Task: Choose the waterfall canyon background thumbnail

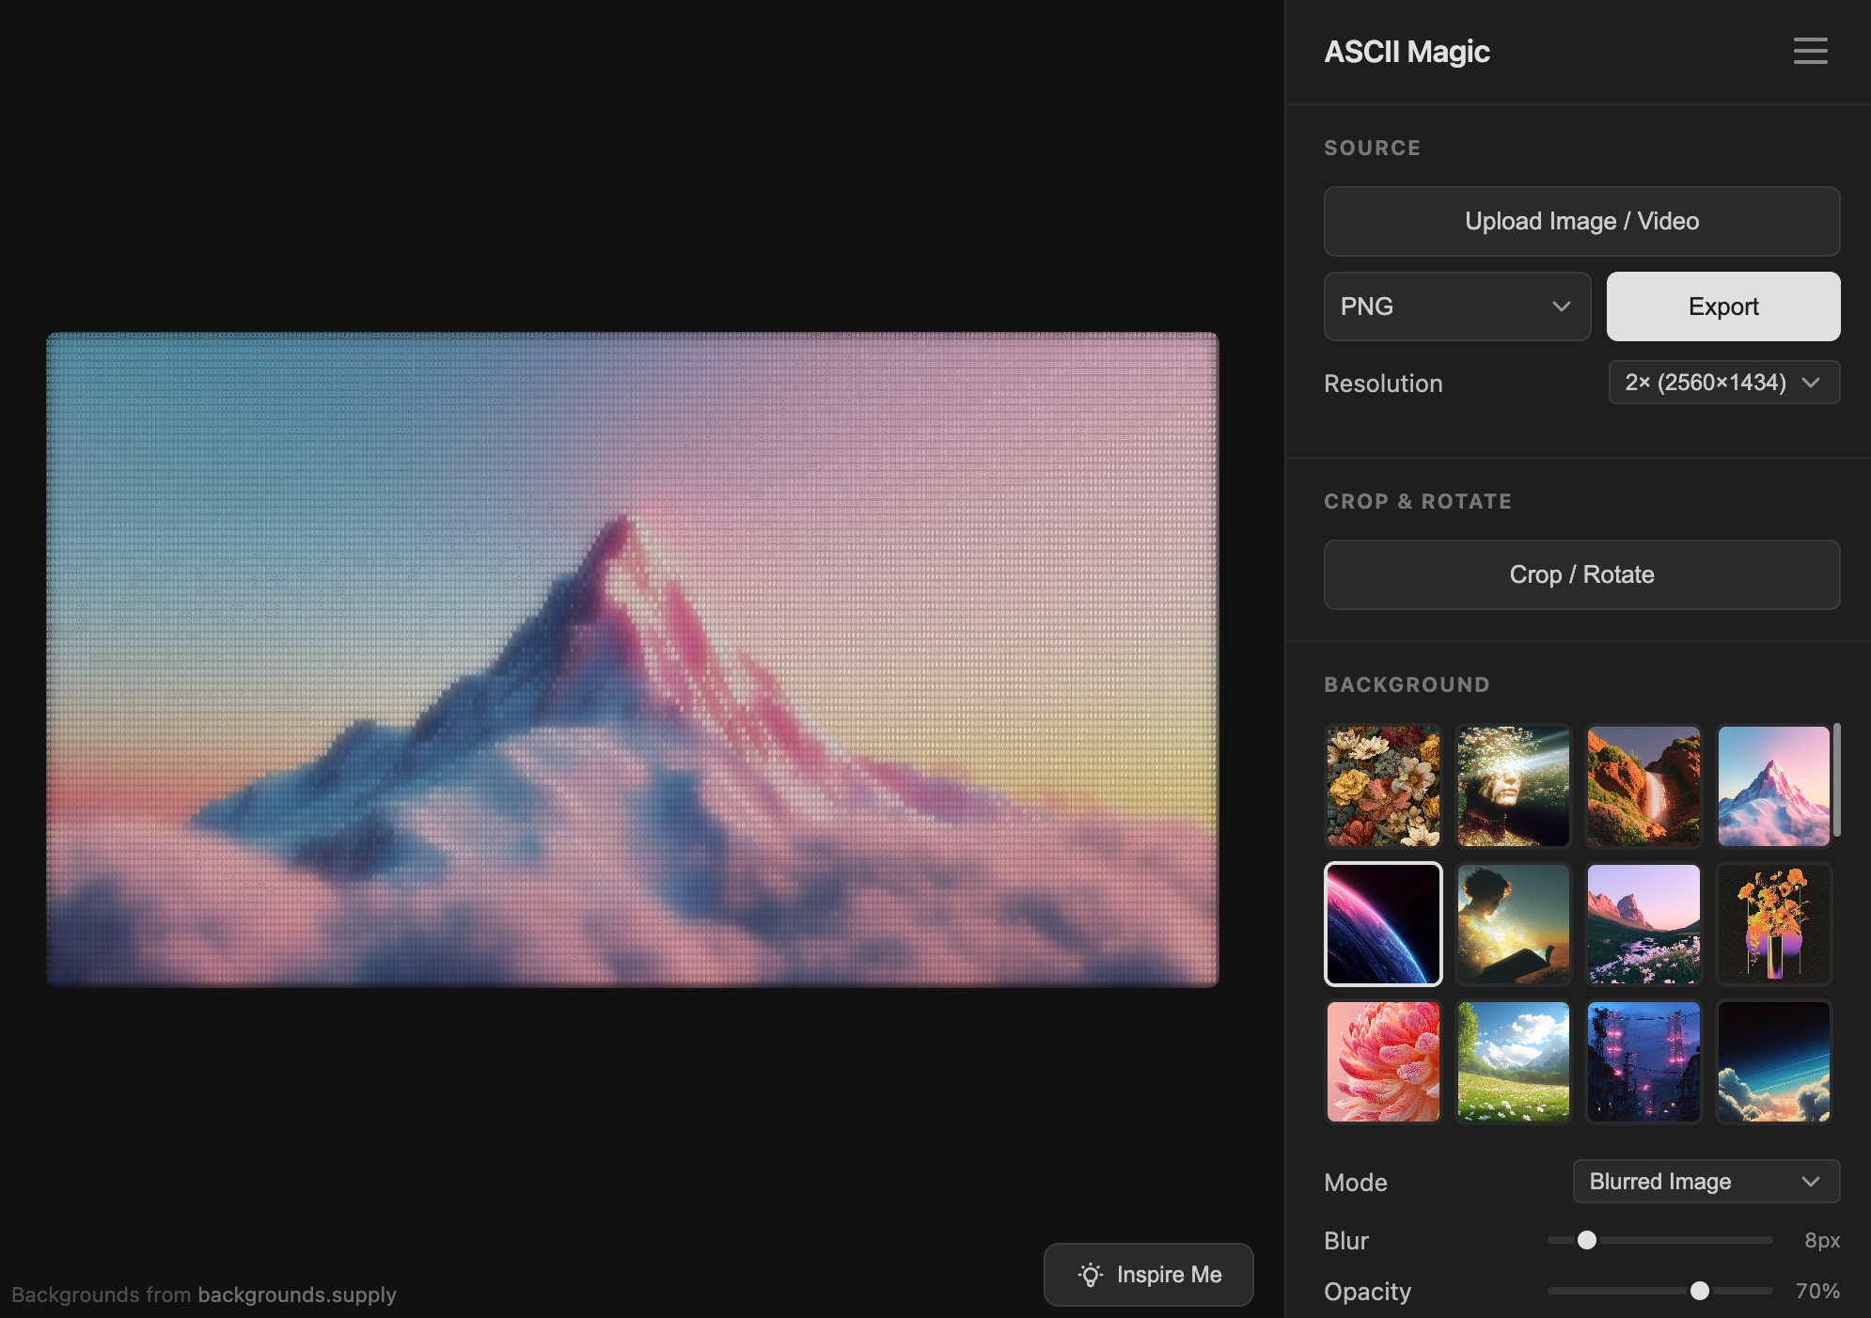Action: tap(1643, 786)
